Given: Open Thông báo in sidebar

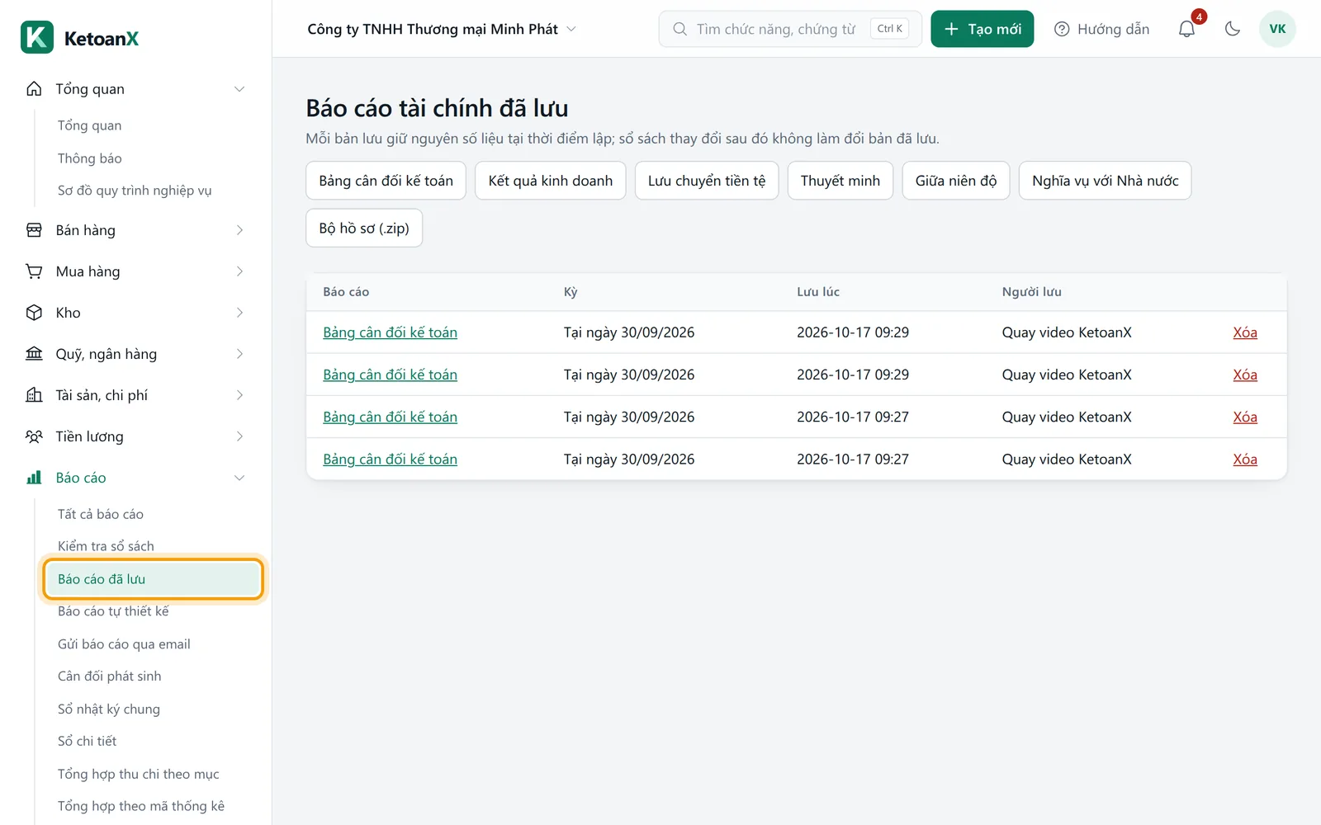Looking at the screenshot, I should pos(89,158).
